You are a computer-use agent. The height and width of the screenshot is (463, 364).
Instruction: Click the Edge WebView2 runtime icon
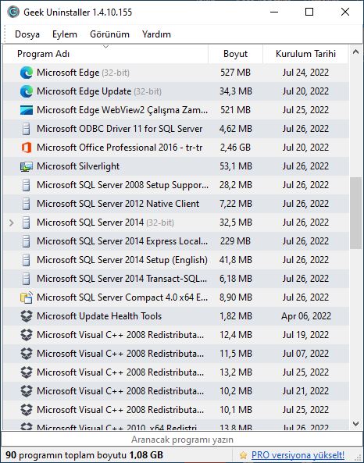point(27,110)
